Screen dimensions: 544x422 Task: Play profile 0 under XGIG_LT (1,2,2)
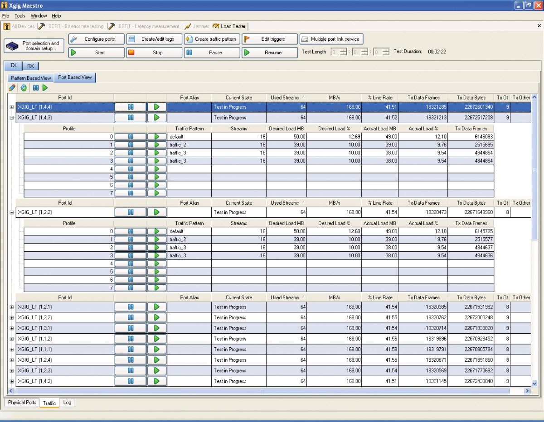point(157,231)
